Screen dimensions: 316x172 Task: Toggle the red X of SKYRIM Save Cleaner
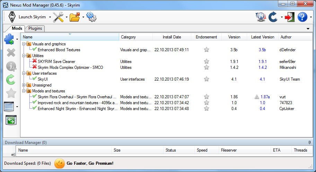tap(35, 61)
